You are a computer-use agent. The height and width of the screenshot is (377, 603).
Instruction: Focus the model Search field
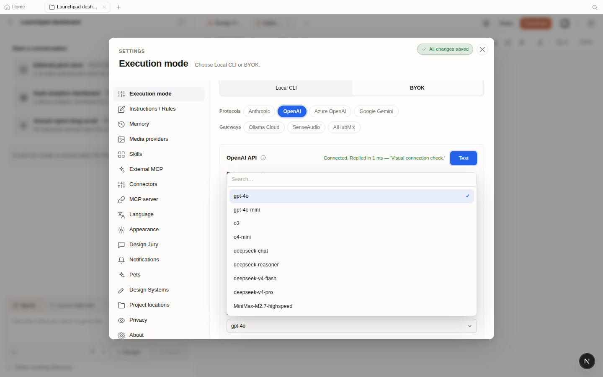[x=352, y=179]
